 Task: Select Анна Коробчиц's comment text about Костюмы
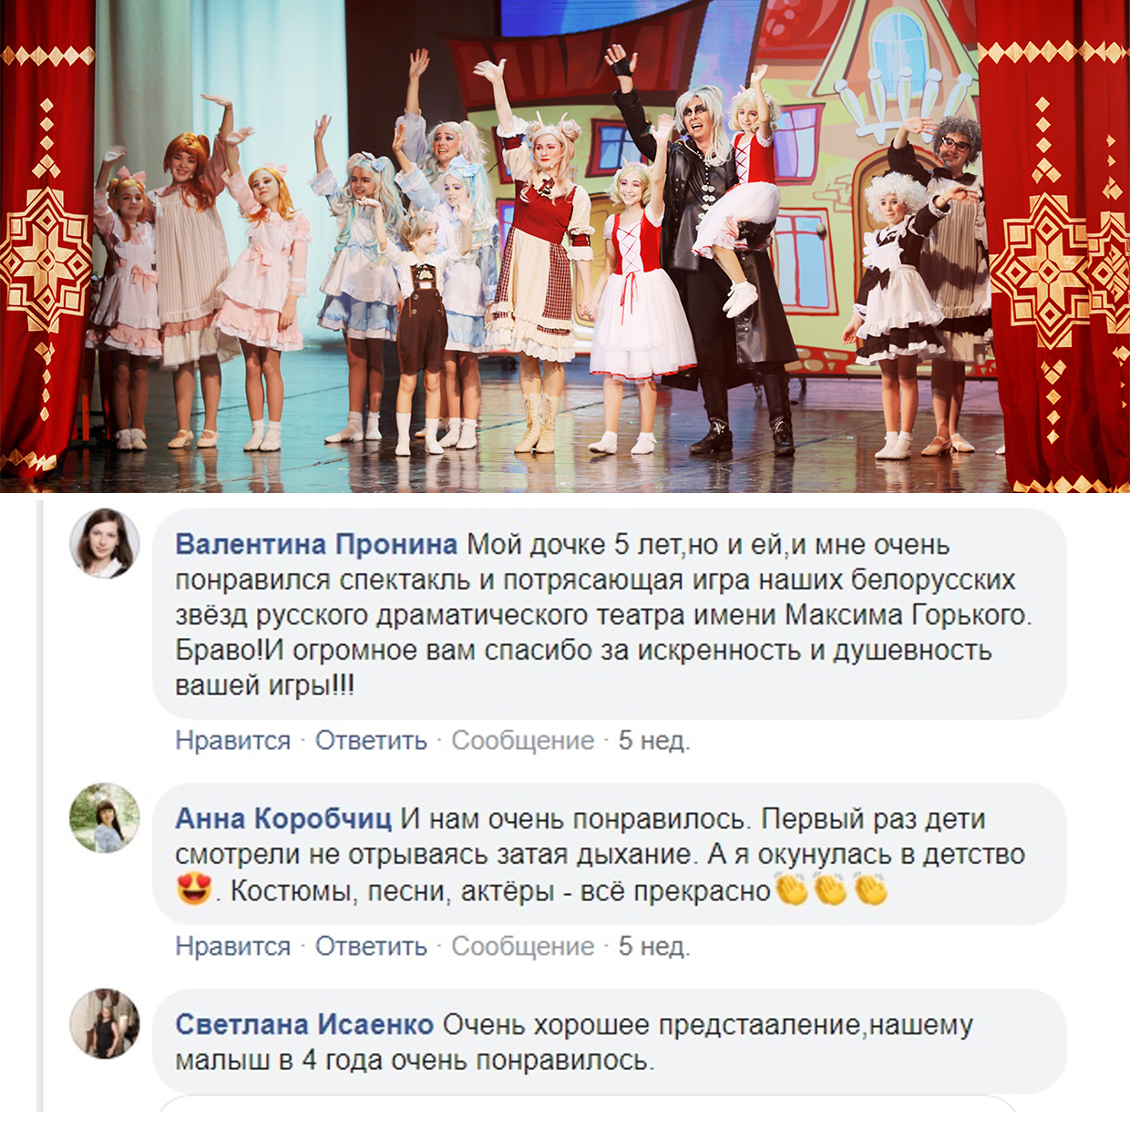pos(500,890)
